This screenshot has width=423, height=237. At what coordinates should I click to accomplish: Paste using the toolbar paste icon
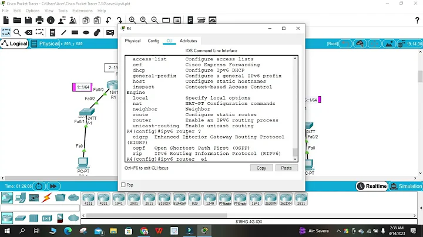[97, 20]
